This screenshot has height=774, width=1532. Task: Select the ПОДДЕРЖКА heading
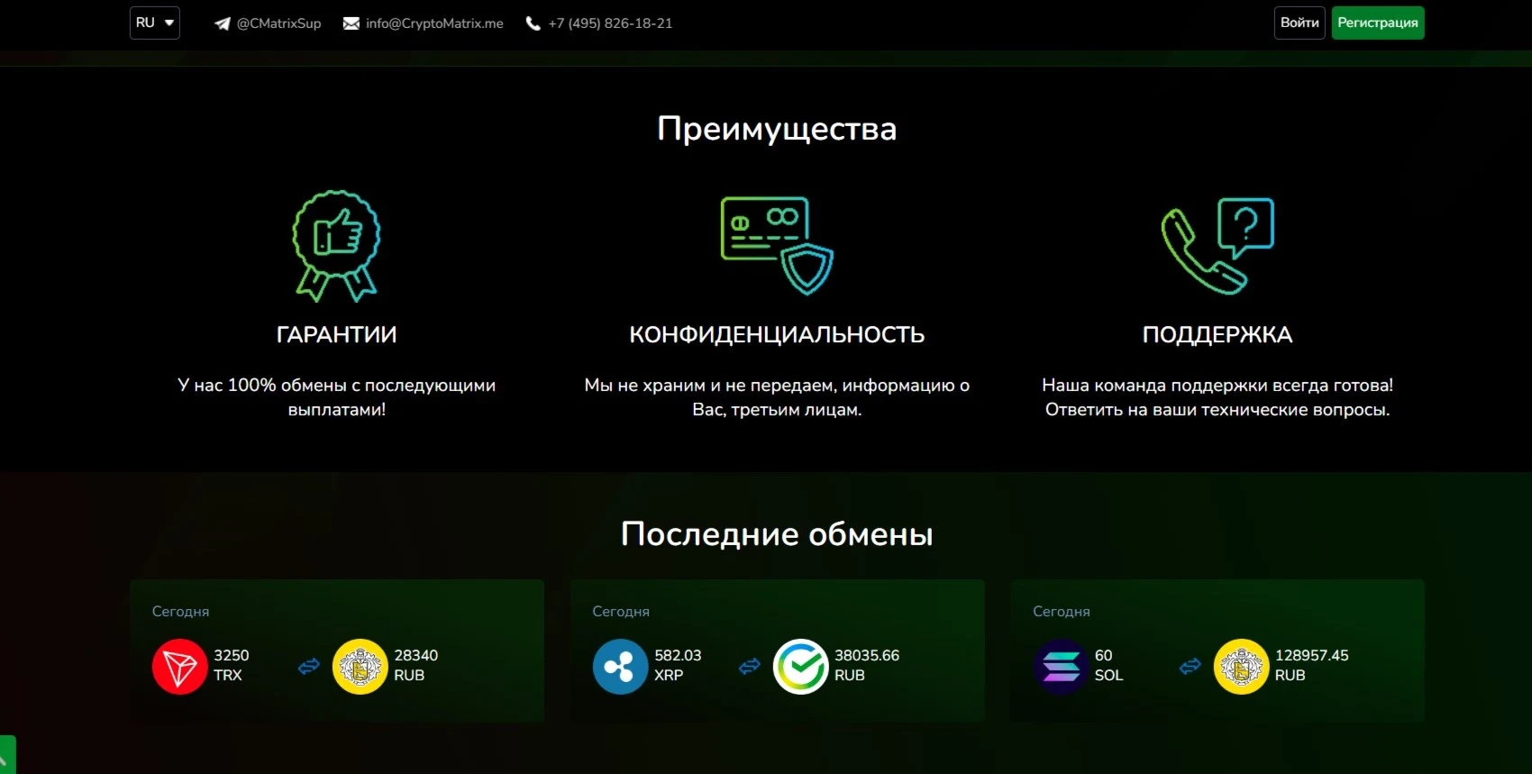(1217, 335)
